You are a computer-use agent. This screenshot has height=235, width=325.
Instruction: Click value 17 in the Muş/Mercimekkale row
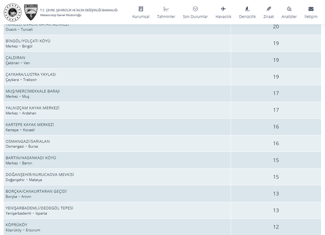click(276, 93)
